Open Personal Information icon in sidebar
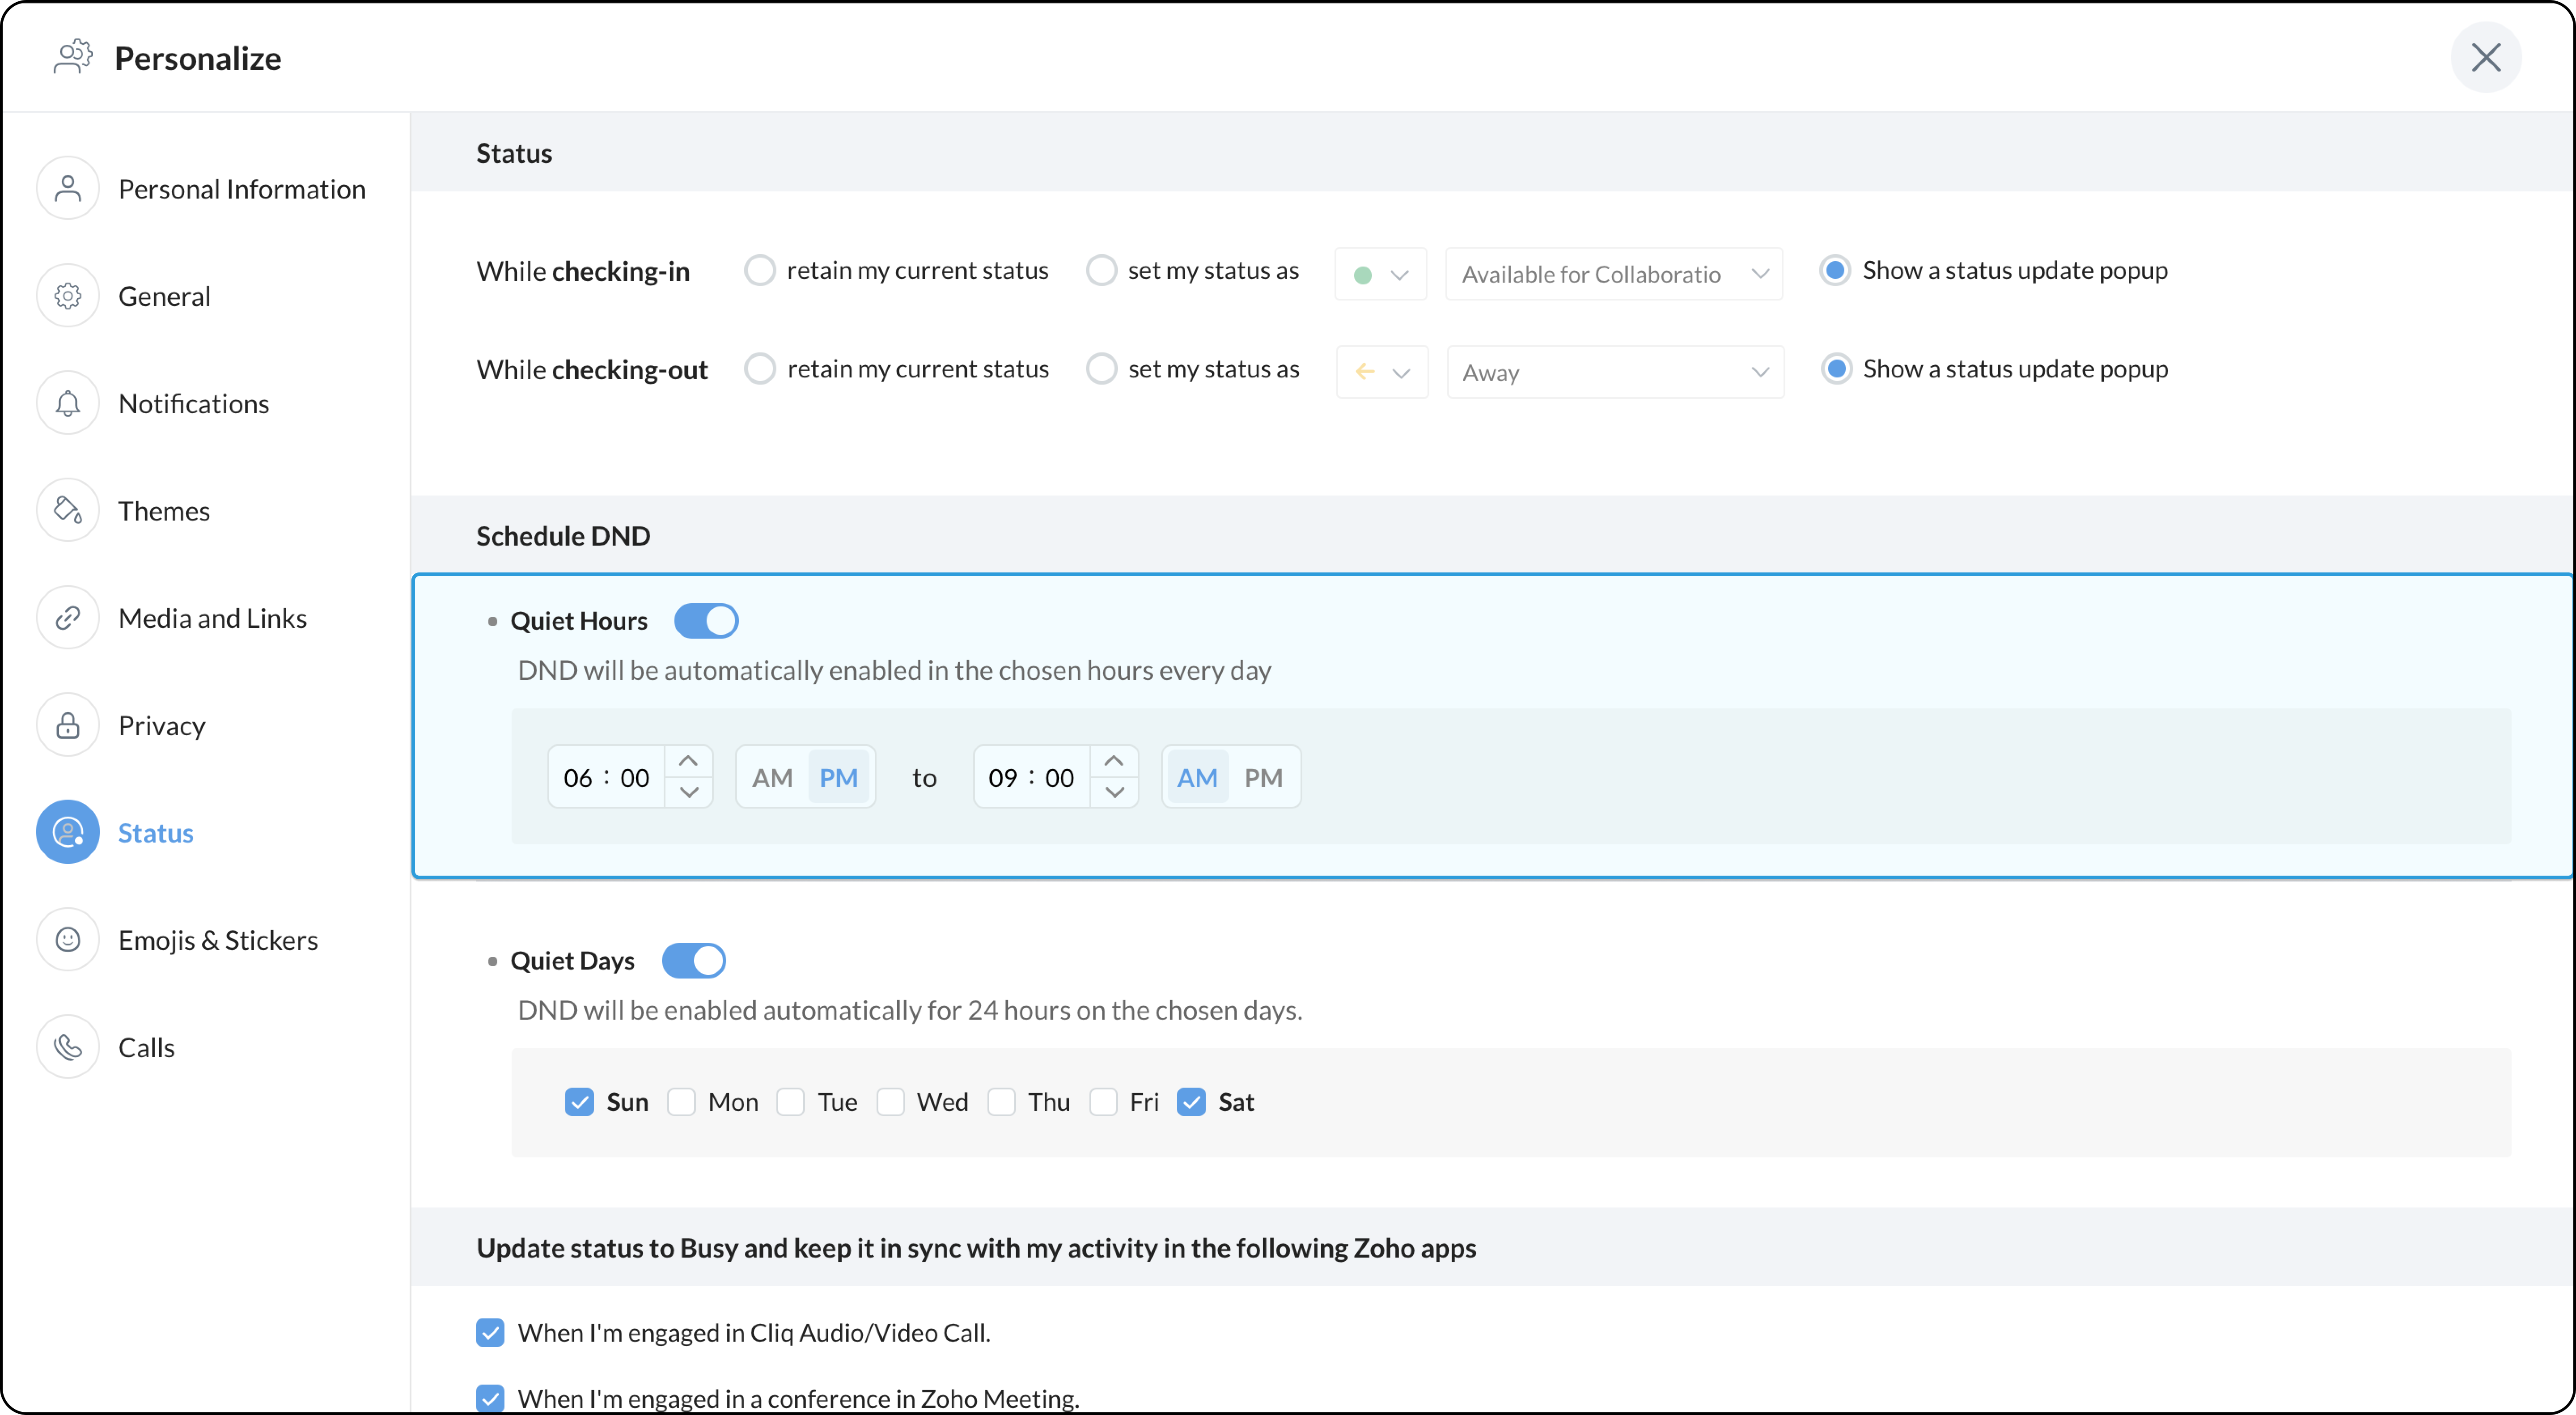Screen dimensions: 2576x1415 (x=68, y=189)
